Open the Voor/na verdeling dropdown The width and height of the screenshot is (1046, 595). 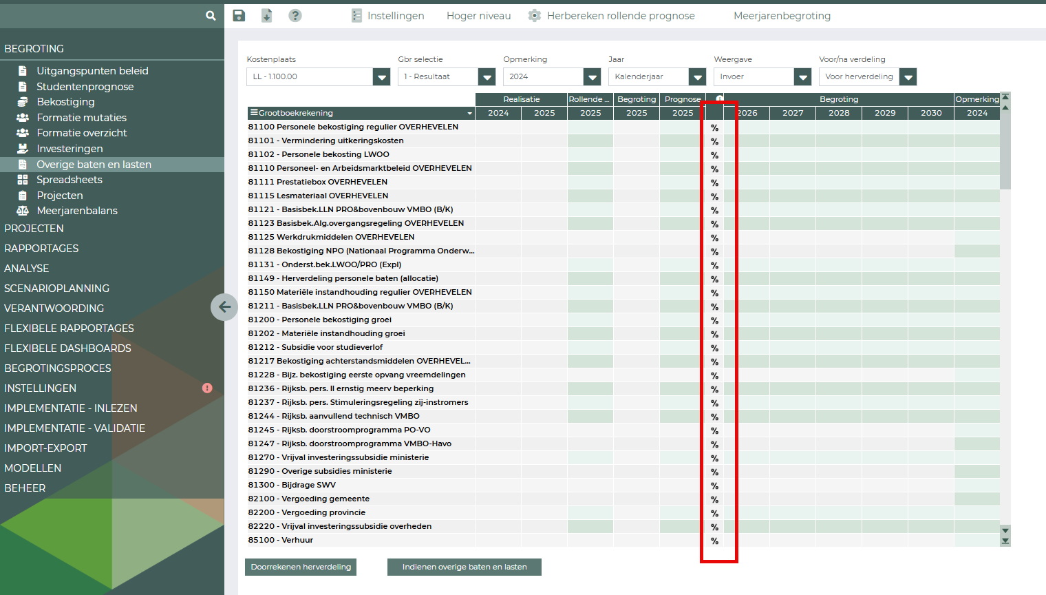click(x=908, y=77)
